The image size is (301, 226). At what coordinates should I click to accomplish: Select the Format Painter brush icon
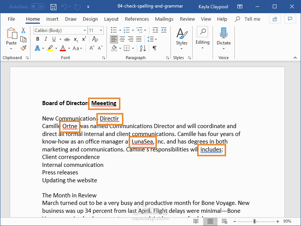click(x=23, y=48)
